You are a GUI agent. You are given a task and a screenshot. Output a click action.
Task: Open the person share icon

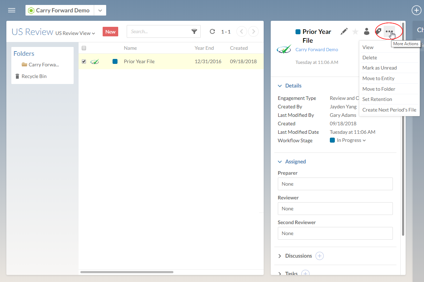pos(367,32)
